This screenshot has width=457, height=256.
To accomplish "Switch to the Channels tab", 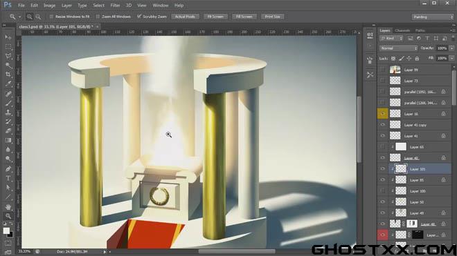I will 402,30.
